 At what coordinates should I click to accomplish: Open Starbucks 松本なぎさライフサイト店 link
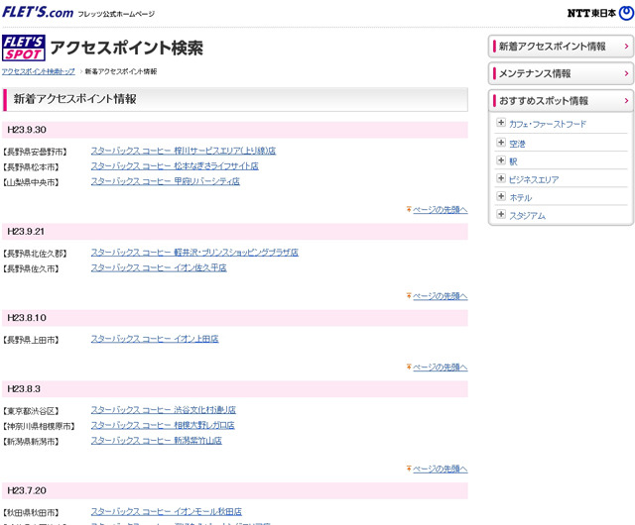pos(175,166)
